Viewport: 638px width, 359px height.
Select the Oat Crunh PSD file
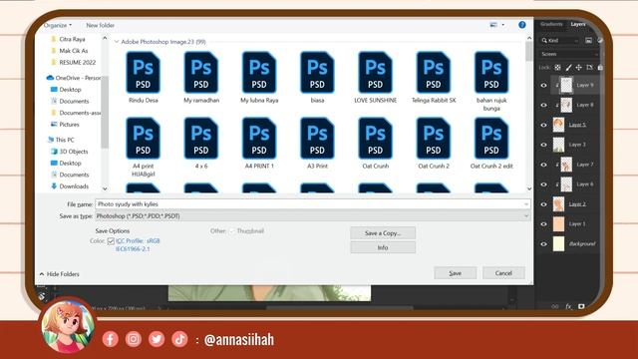(375, 144)
